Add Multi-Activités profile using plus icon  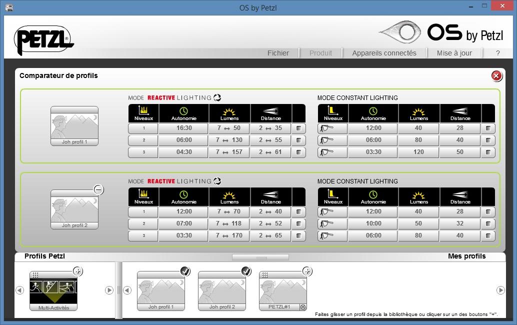[x=77, y=271]
